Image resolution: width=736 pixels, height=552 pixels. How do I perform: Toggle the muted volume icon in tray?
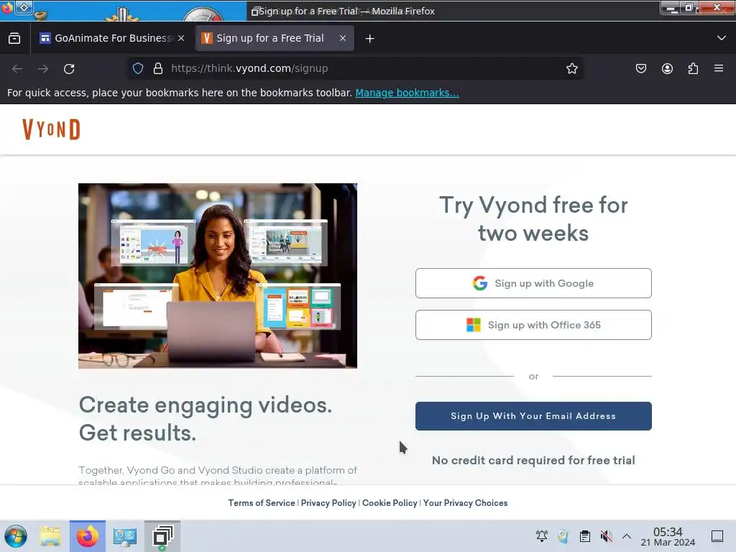(x=606, y=535)
